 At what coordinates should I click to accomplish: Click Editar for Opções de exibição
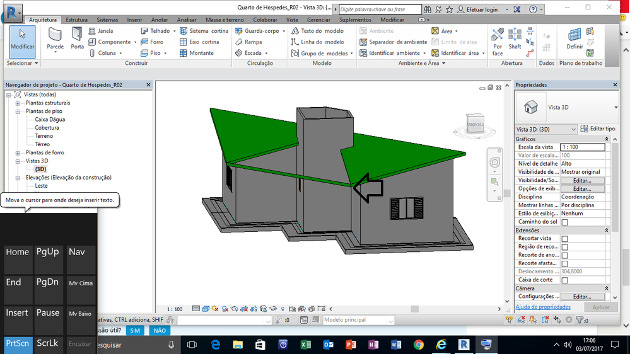[x=582, y=188]
